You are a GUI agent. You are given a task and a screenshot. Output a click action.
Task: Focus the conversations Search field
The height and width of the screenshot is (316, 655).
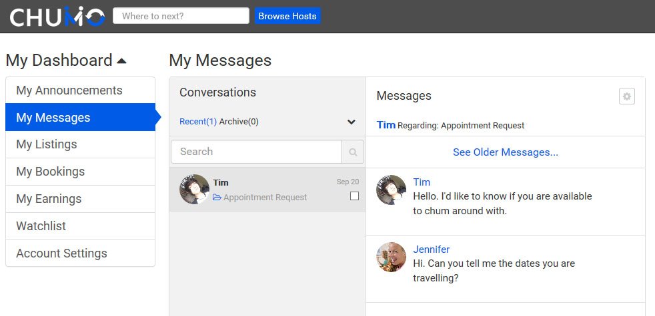pyautogui.click(x=257, y=152)
